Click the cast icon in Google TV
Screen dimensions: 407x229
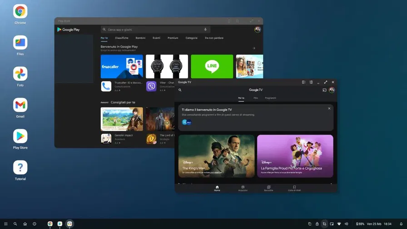[x=324, y=90]
